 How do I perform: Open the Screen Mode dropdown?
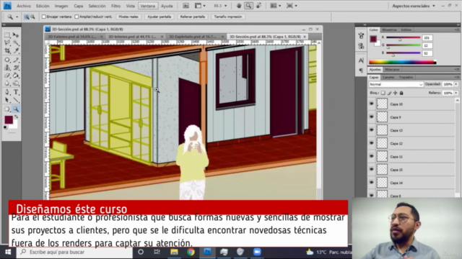(292, 6)
